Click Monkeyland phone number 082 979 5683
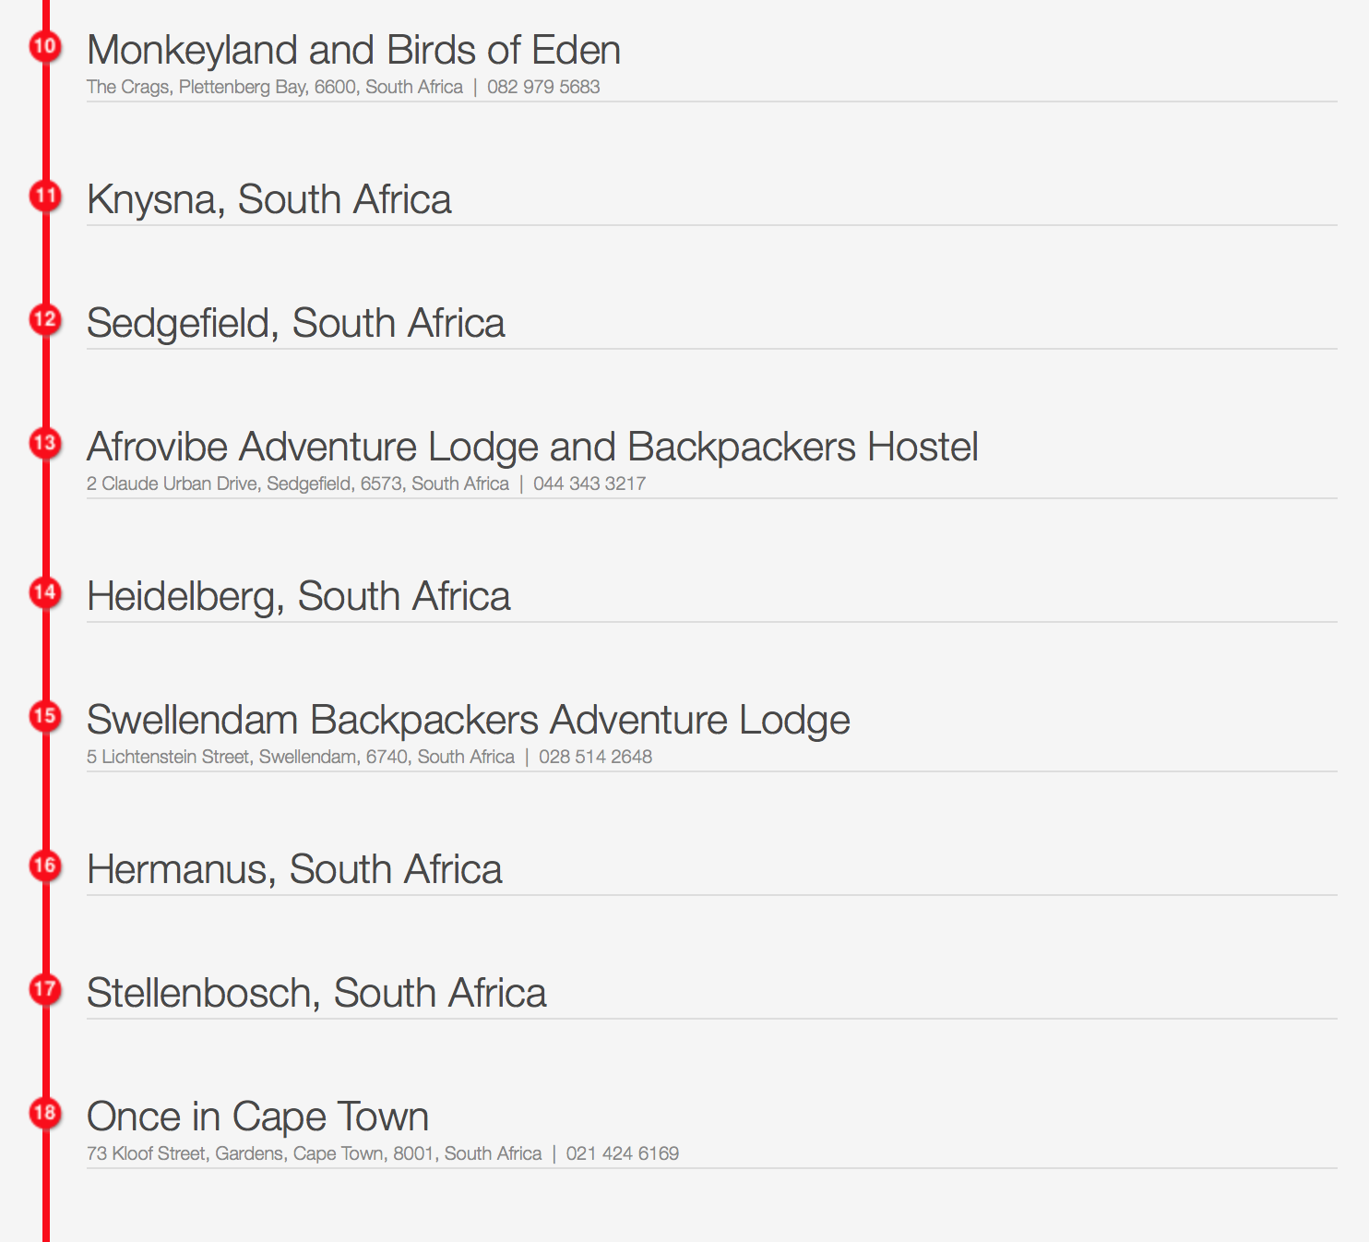Image resolution: width=1369 pixels, height=1242 pixels. coord(543,87)
